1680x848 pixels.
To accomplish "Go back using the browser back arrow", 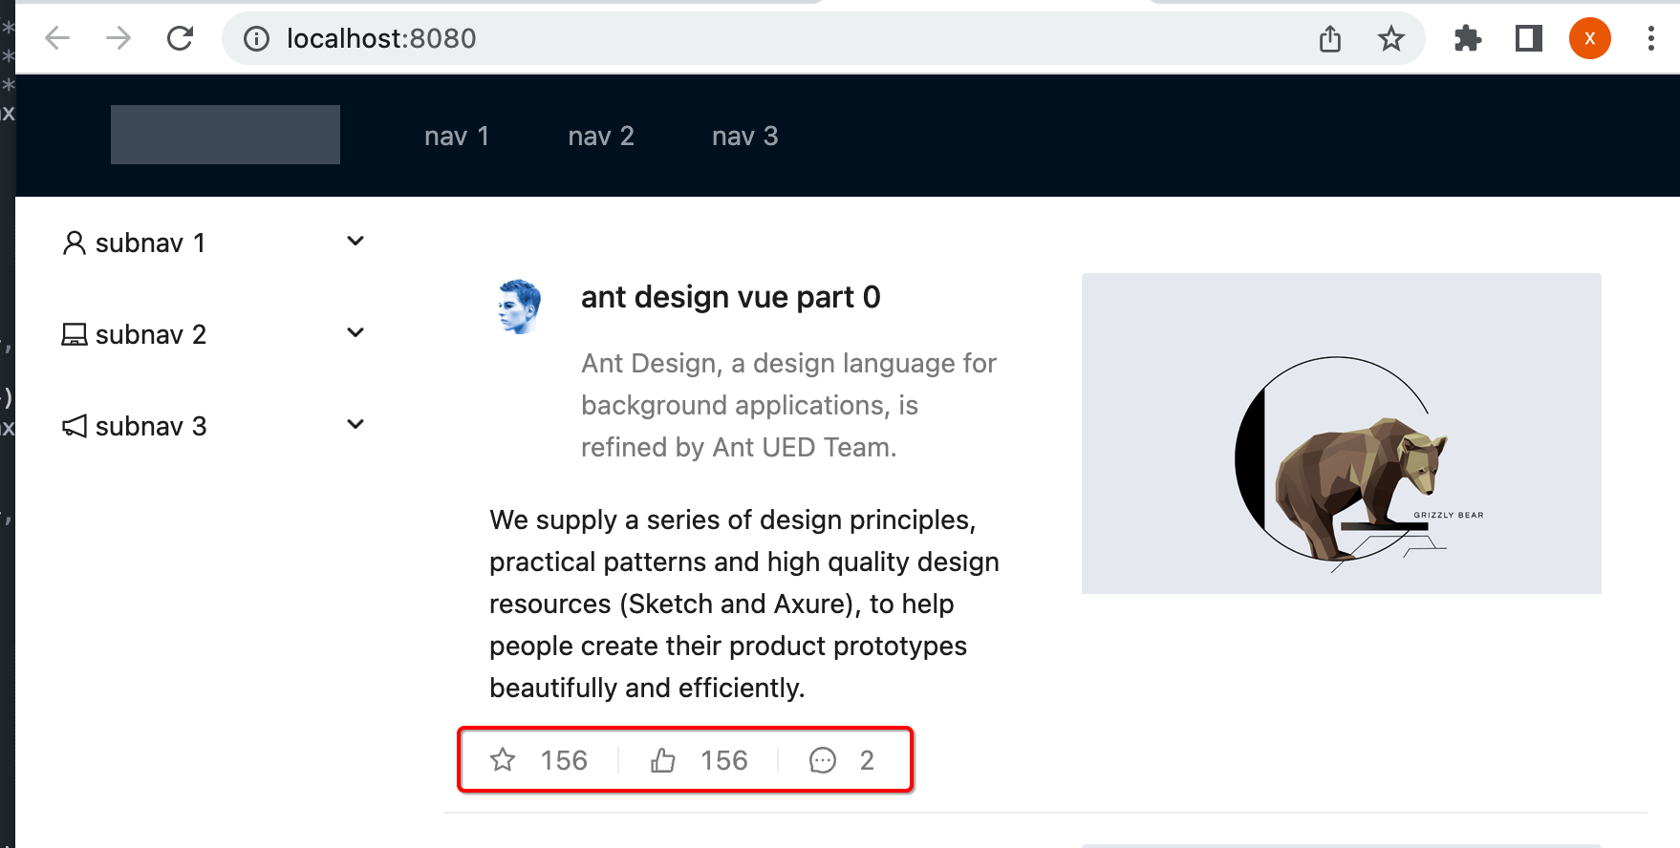I will (57, 38).
